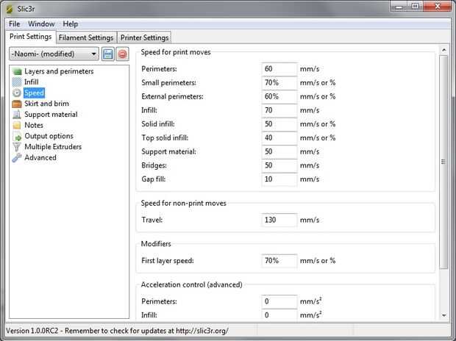Select the Speed tree item

pyautogui.click(x=34, y=93)
